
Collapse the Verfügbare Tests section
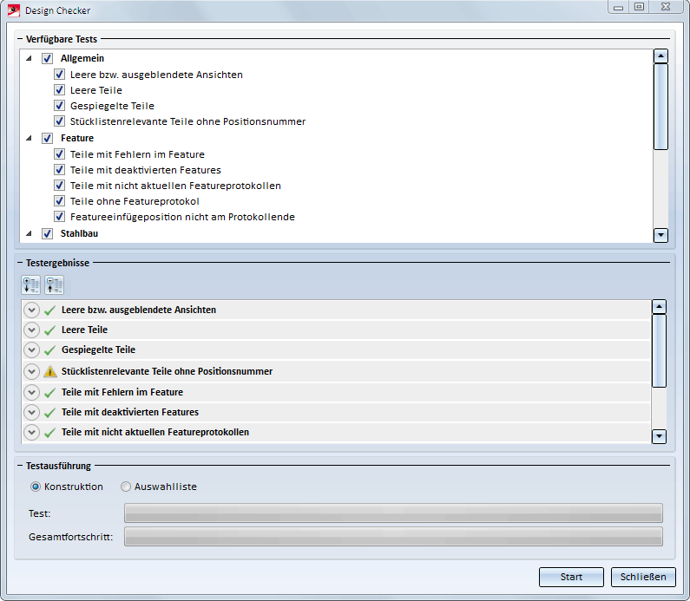tap(20, 39)
